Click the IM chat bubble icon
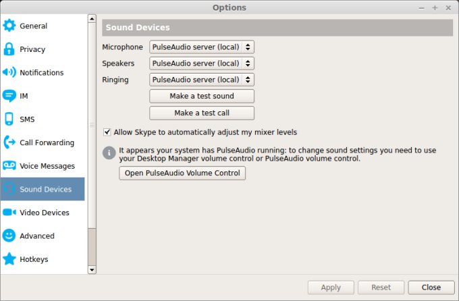The image size is (459, 301). coord(9,96)
